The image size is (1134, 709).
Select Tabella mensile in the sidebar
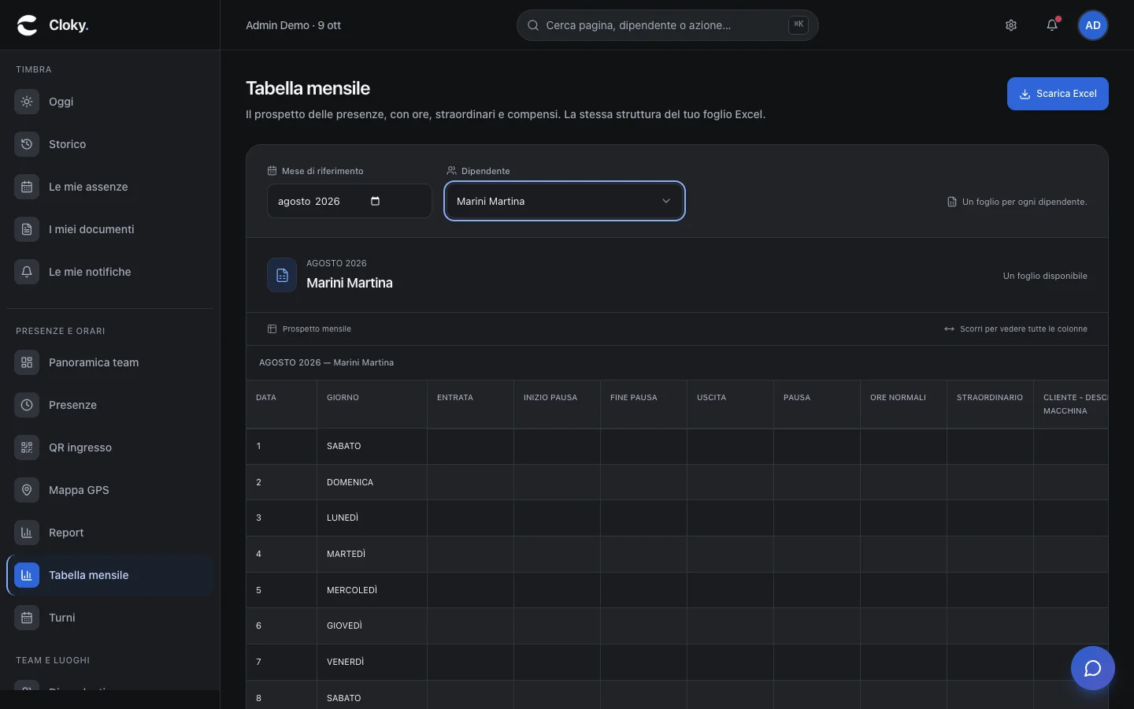click(109, 575)
